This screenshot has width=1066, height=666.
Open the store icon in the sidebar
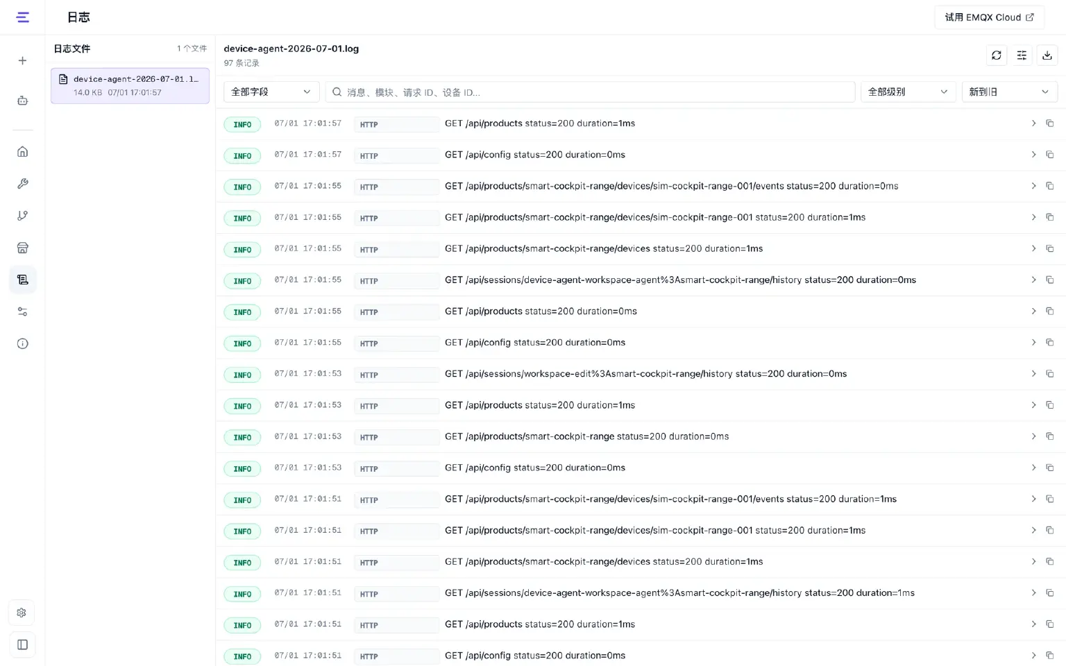point(22,248)
